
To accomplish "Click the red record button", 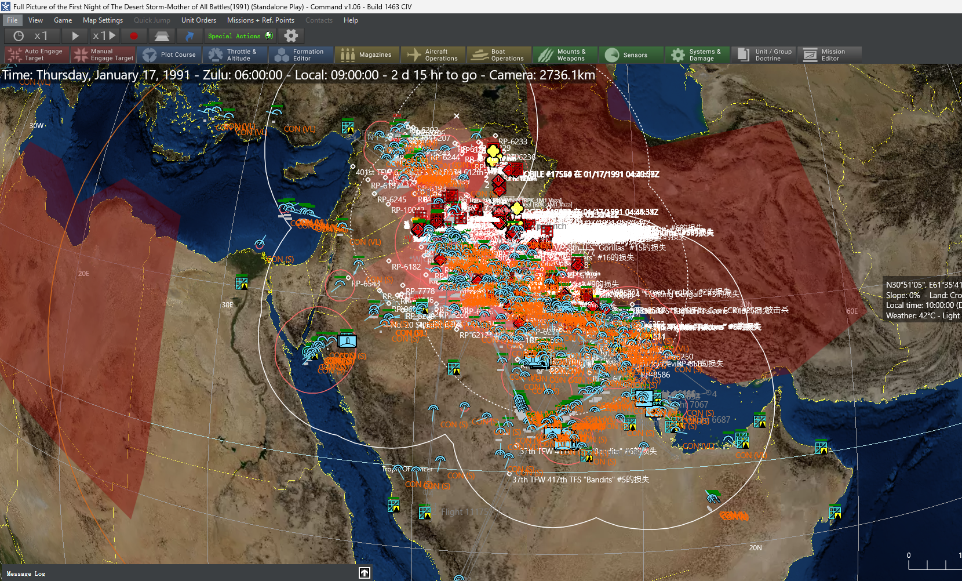I will (x=134, y=36).
